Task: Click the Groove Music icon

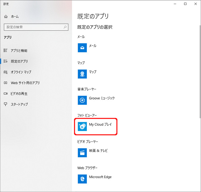Action: pos(82,100)
